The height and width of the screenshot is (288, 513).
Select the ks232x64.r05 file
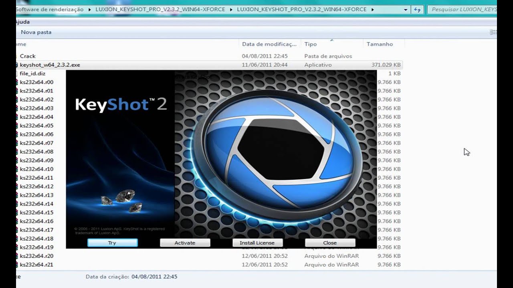tap(36, 126)
